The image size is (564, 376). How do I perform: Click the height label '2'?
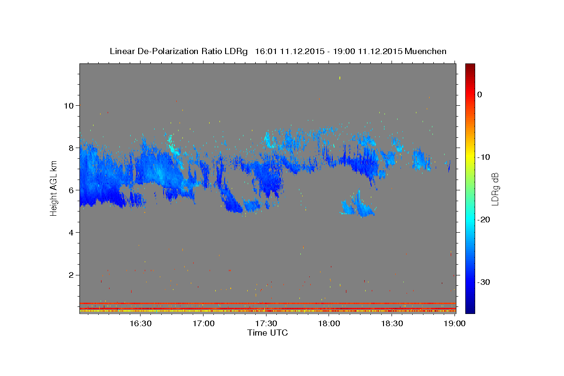[x=71, y=275]
